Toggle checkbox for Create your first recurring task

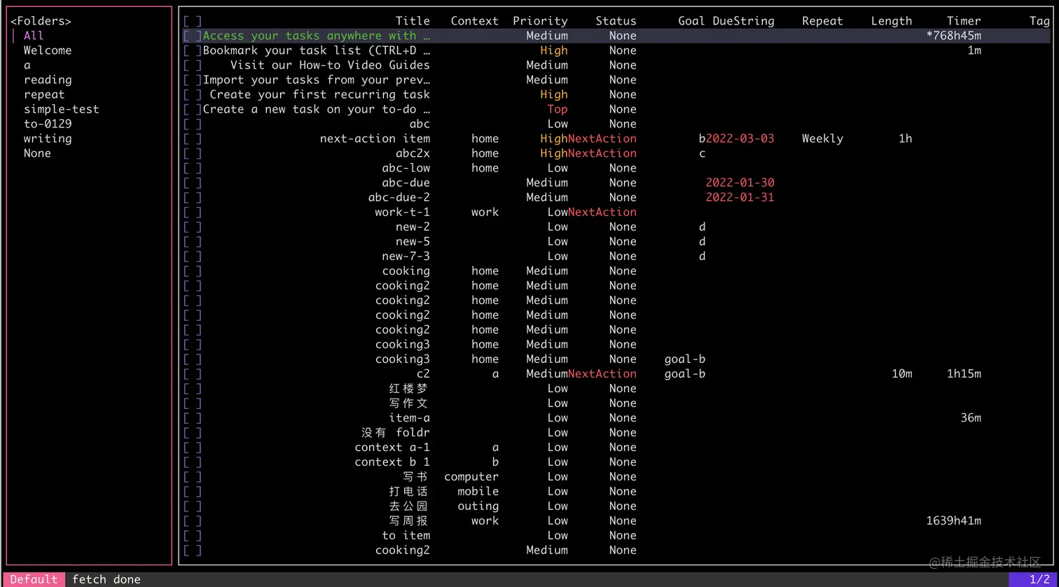tap(193, 95)
